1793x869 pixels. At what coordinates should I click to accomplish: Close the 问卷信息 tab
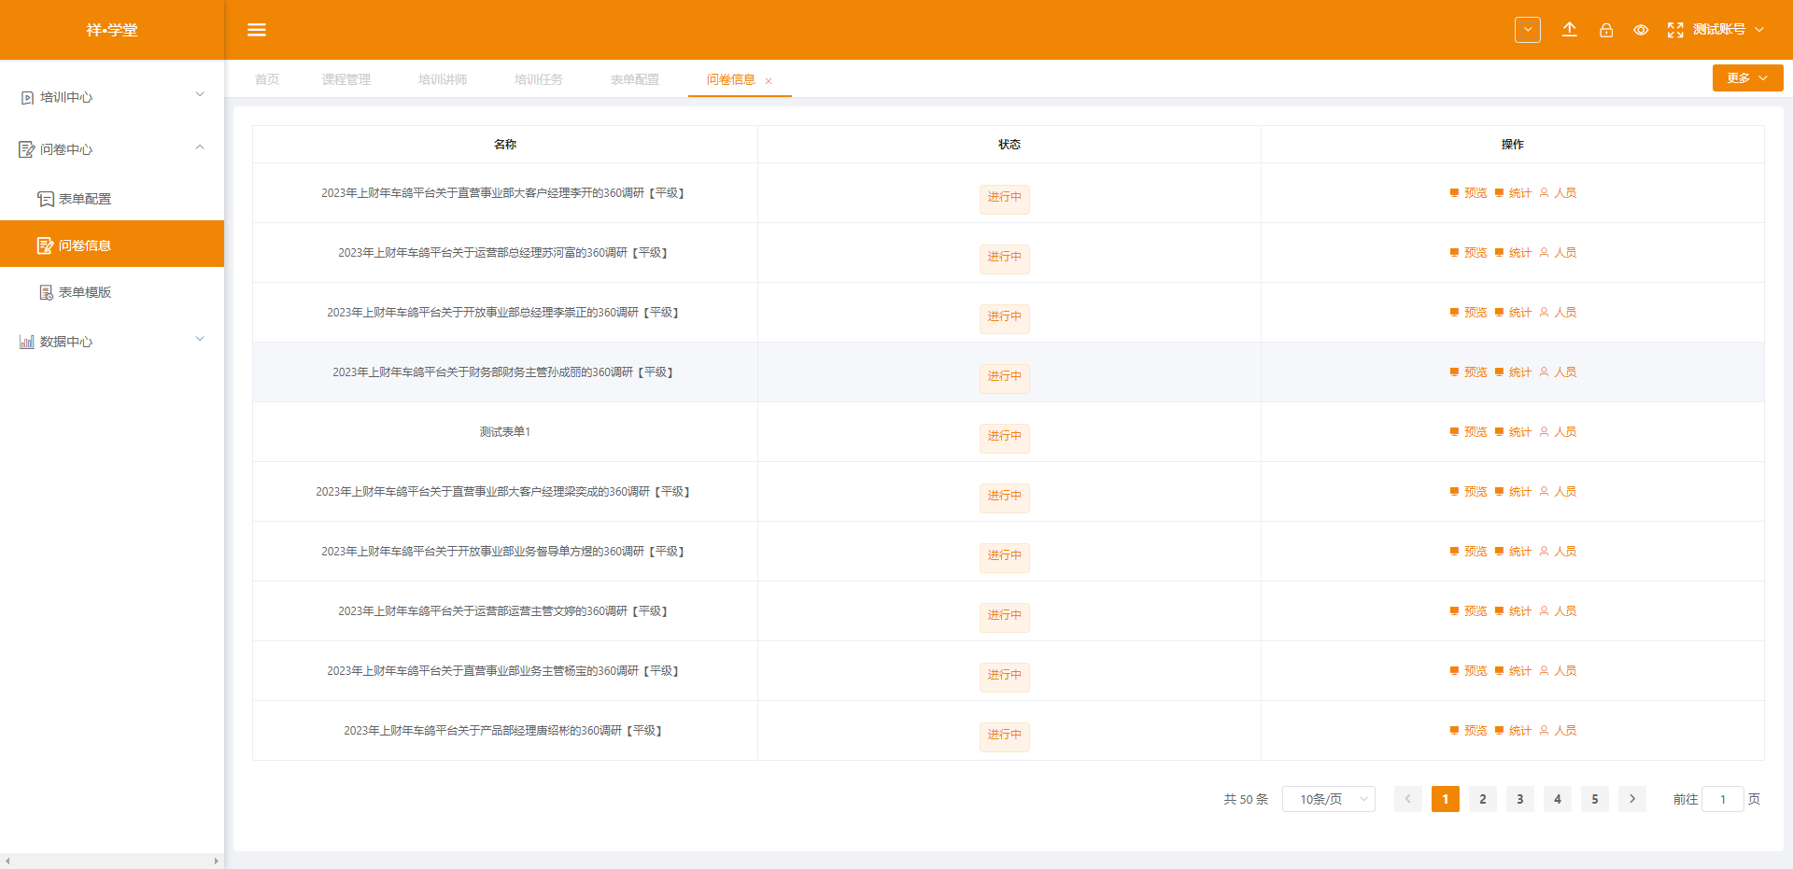coord(769,81)
